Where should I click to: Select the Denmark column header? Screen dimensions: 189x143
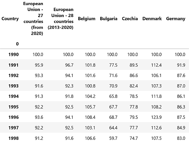tap(152, 19)
